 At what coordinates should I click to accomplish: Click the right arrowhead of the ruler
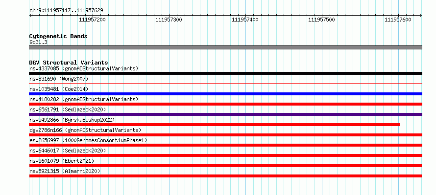(421, 15)
